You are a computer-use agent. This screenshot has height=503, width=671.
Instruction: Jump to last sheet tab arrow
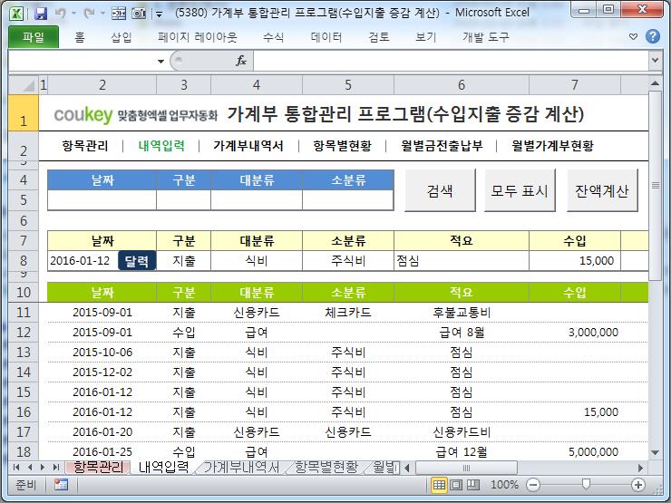click(x=55, y=467)
